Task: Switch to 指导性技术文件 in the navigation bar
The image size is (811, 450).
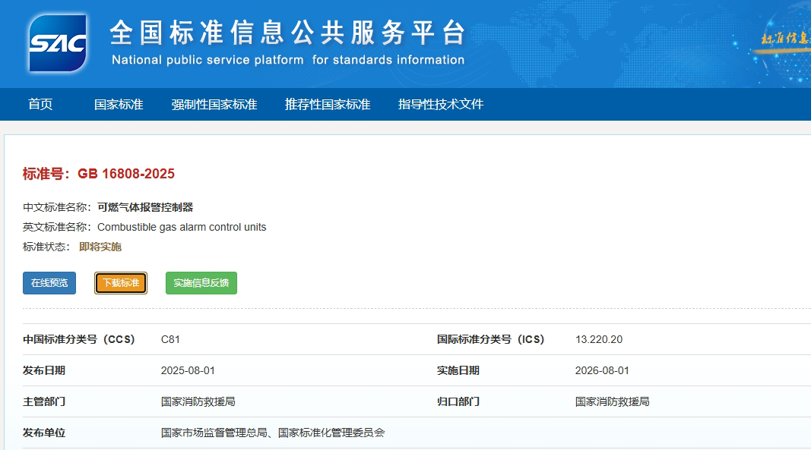Action: pos(441,105)
